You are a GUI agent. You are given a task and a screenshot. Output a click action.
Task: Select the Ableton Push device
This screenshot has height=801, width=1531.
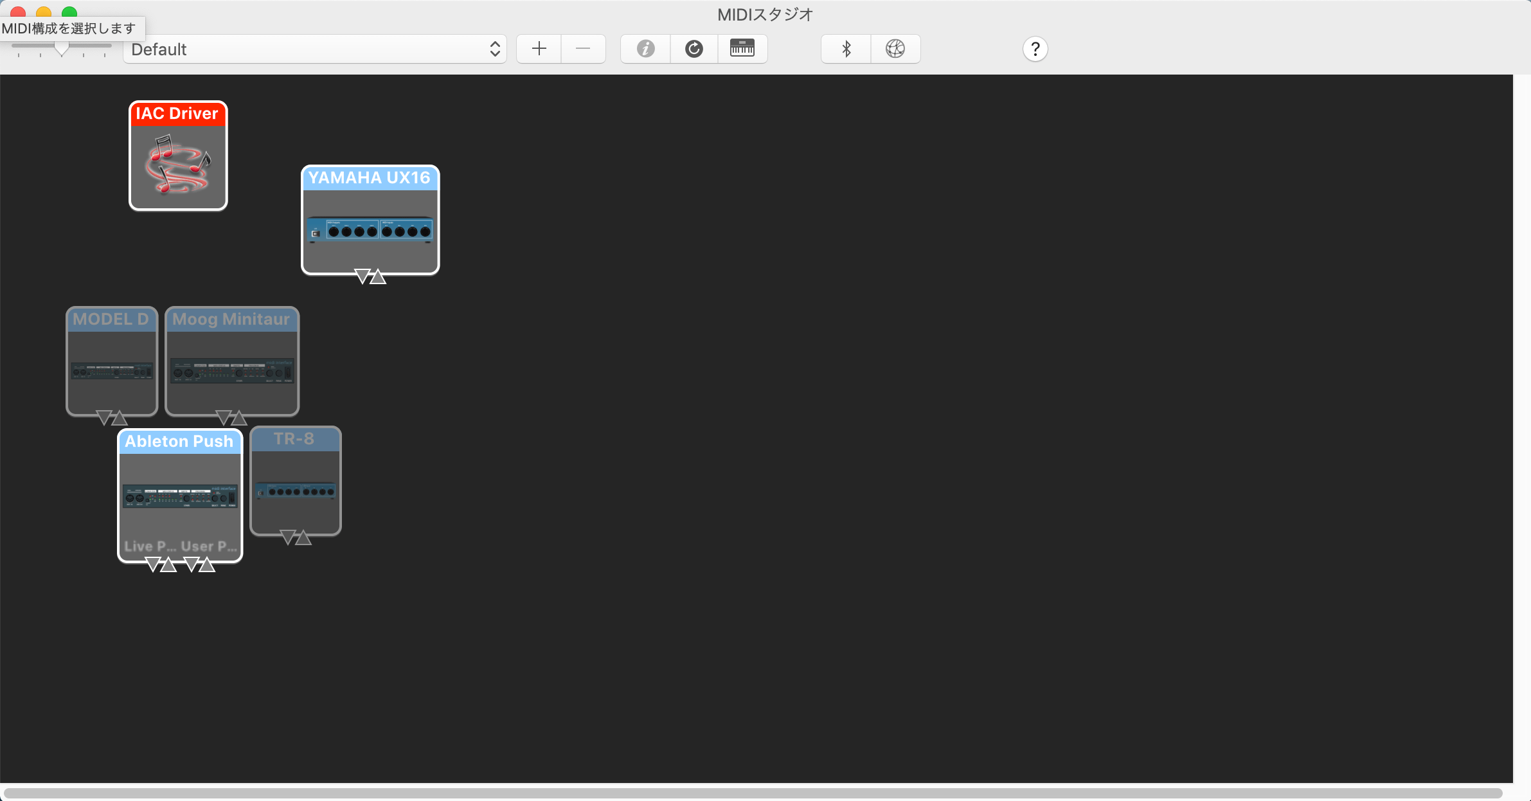point(180,496)
